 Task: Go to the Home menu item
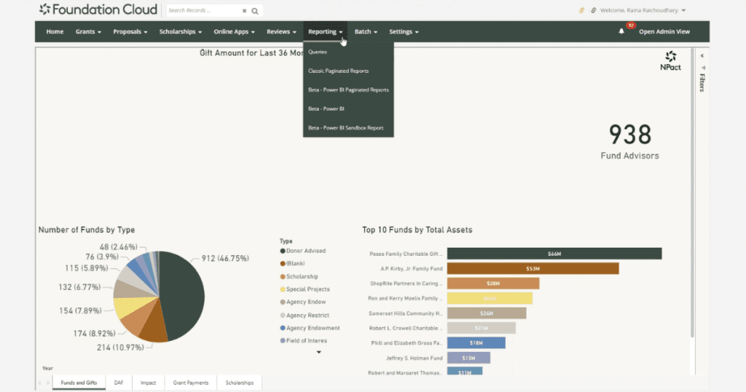click(x=55, y=31)
